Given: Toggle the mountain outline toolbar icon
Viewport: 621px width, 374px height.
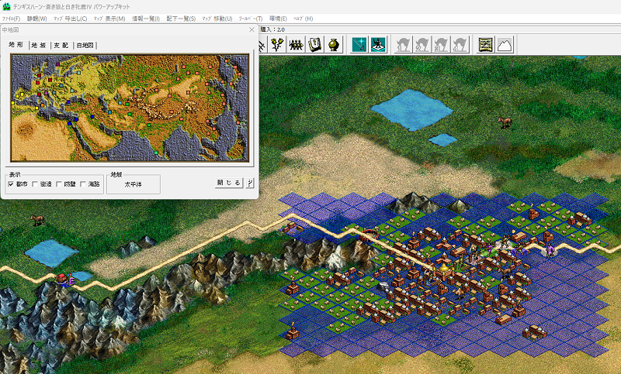Looking at the screenshot, I should pos(505,44).
